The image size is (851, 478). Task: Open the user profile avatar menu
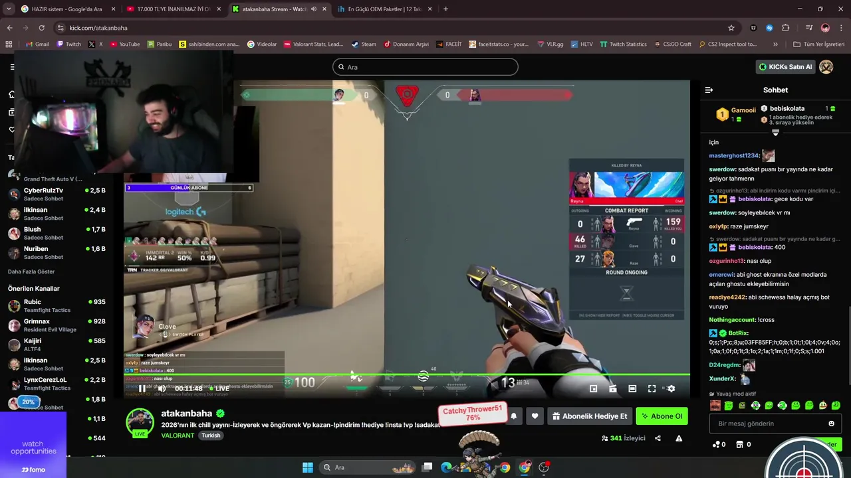tap(826, 67)
